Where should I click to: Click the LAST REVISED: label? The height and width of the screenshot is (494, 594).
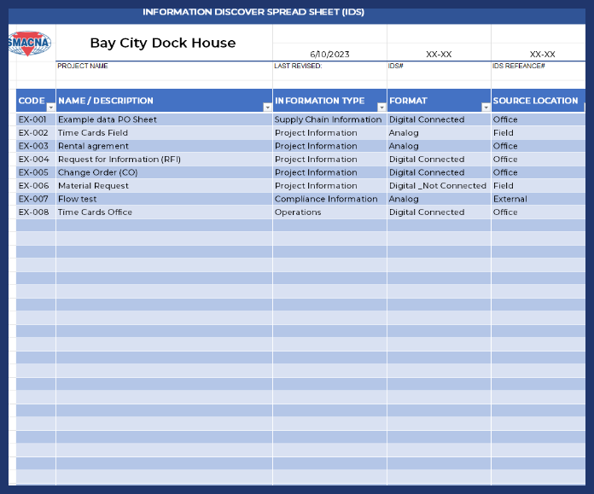tap(298, 66)
